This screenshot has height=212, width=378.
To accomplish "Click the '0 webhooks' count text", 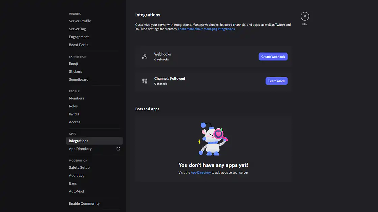I will point(161,59).
